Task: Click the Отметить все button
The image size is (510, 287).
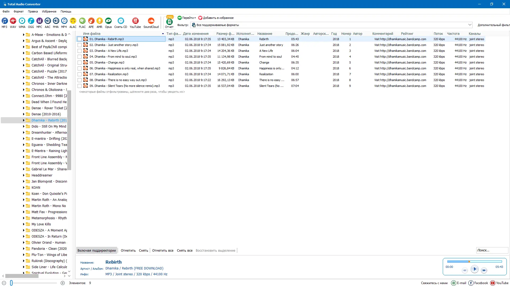Action: click(x=163, y=250)
